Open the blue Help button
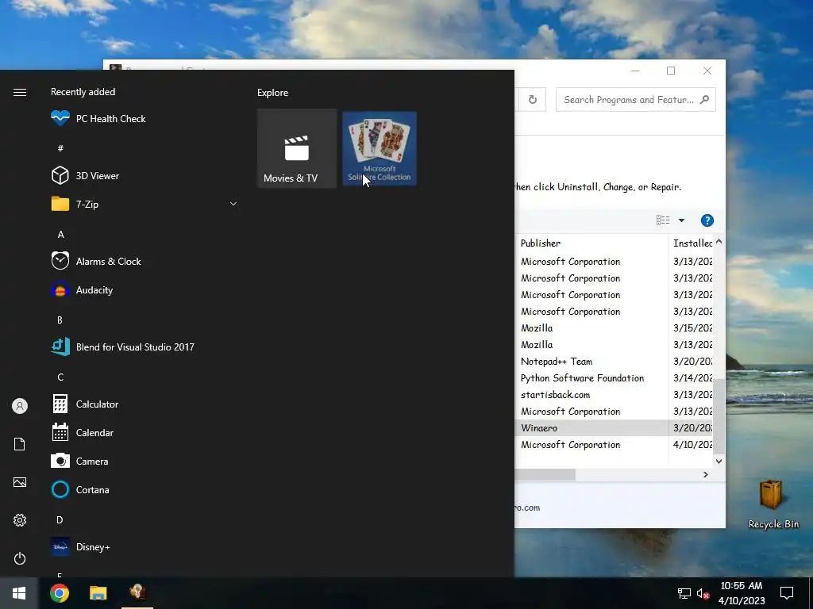Image resolution: width=813 pixels, height=609 pixels. pos(707,220)
